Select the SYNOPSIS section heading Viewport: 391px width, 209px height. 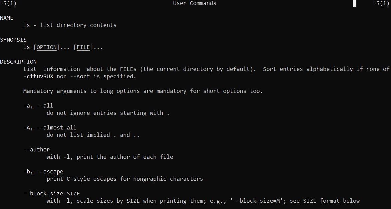13,40
